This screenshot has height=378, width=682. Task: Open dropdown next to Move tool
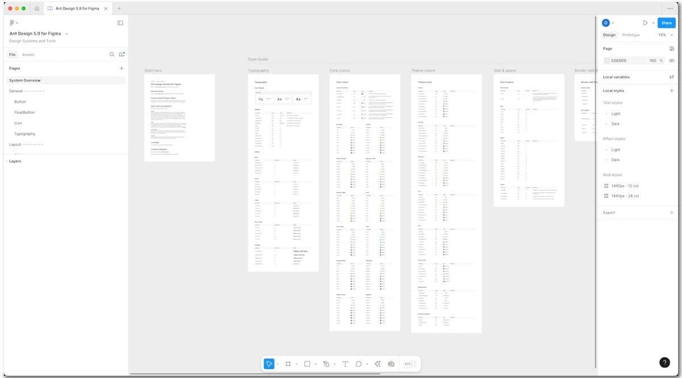277,364
